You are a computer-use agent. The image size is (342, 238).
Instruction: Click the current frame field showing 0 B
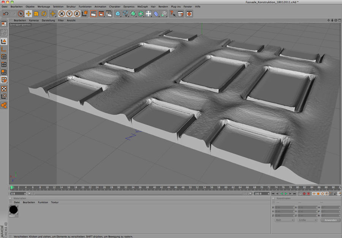pyautogui.click(x=18, y=194)
